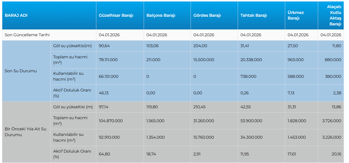
Task: Select Gördes previous year lake level 210,45
Action: 200,107
